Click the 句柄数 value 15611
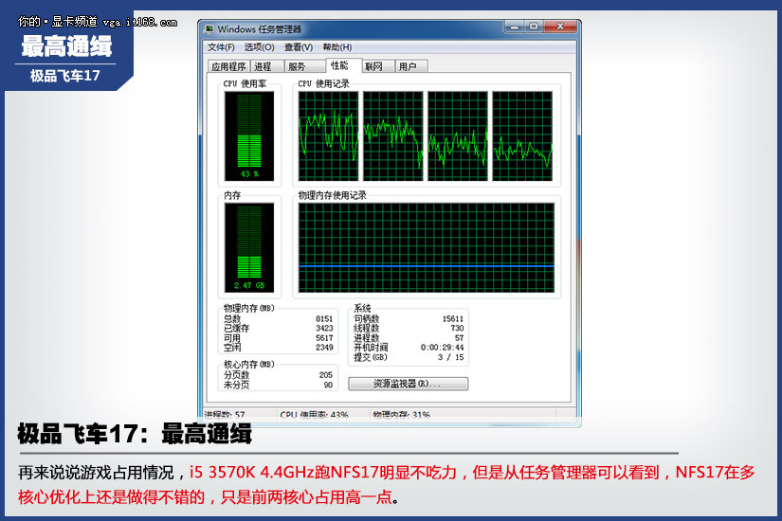This screenshot has height=521, width=782. (453, 318)
